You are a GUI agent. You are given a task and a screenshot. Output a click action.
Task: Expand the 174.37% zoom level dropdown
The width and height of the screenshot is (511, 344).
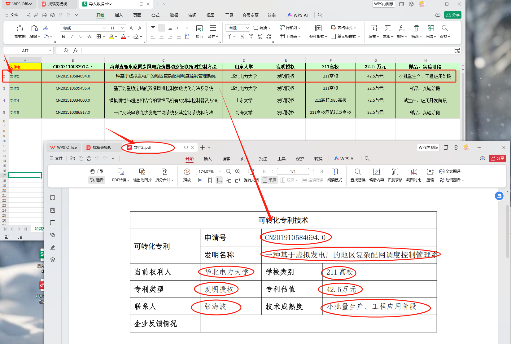coord(220,171)
